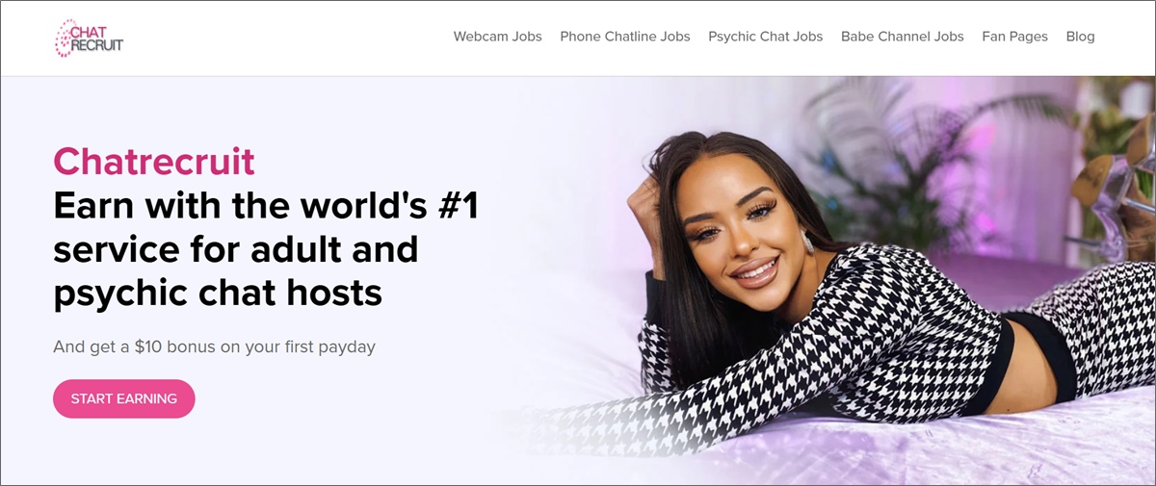
Task: Open the Webcam Jobs page
Action: pos(498,37)
